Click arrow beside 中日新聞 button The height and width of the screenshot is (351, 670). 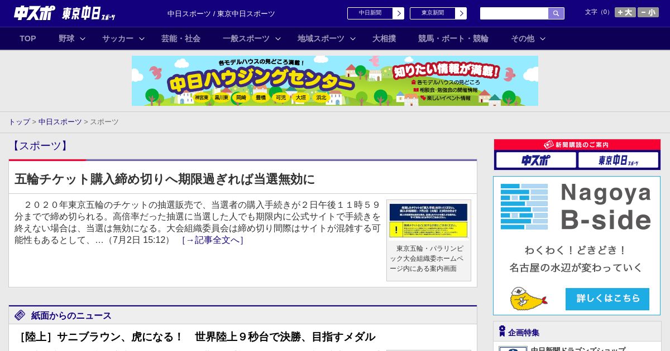398,13
